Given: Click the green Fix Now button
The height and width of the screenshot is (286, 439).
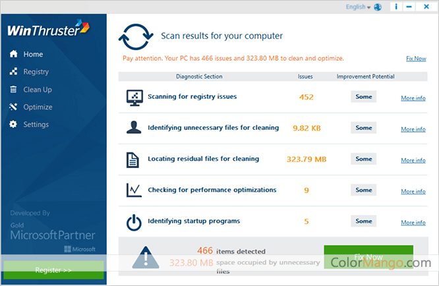Looking at the screenshot, I should [368, 257].
